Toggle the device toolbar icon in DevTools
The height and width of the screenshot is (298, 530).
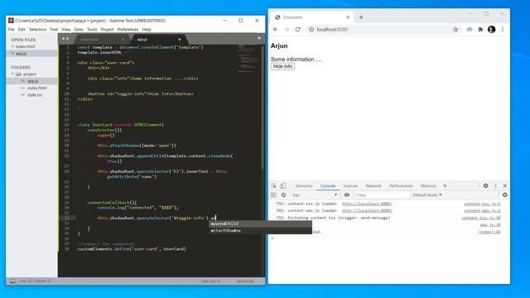[x=283, y=185]
